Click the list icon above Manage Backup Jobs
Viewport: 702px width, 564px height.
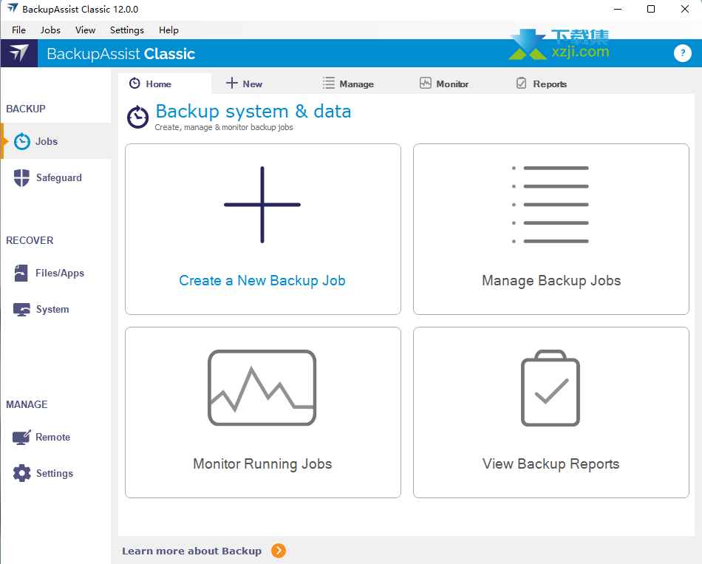pos(551,205)
